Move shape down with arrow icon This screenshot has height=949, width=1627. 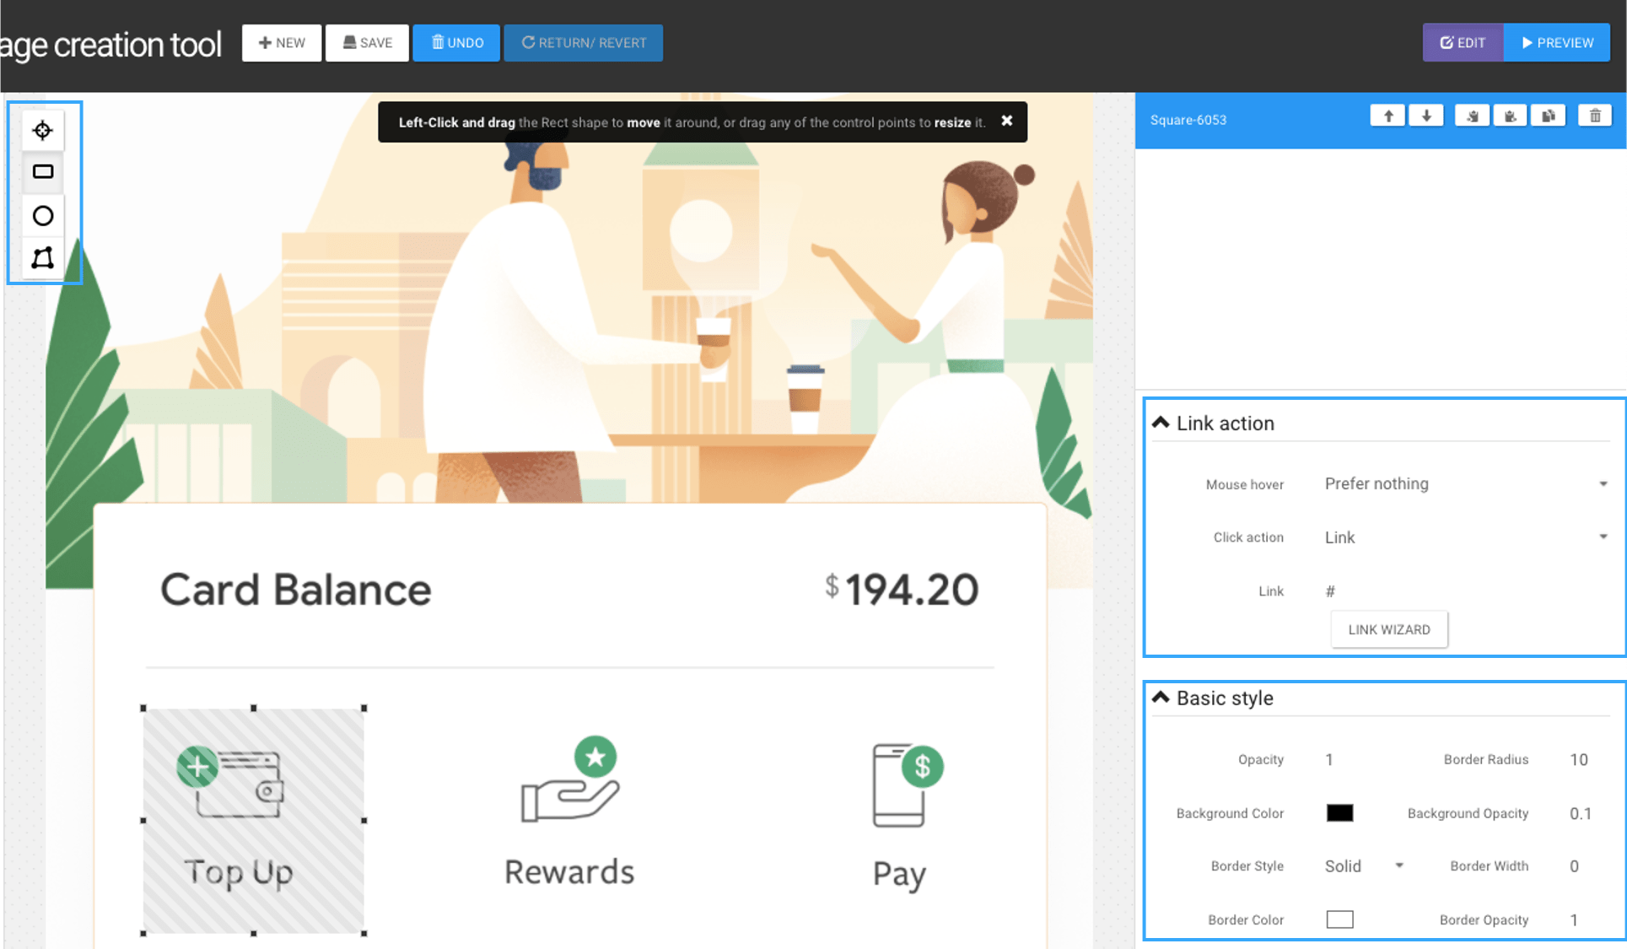tap(1426, 116)
